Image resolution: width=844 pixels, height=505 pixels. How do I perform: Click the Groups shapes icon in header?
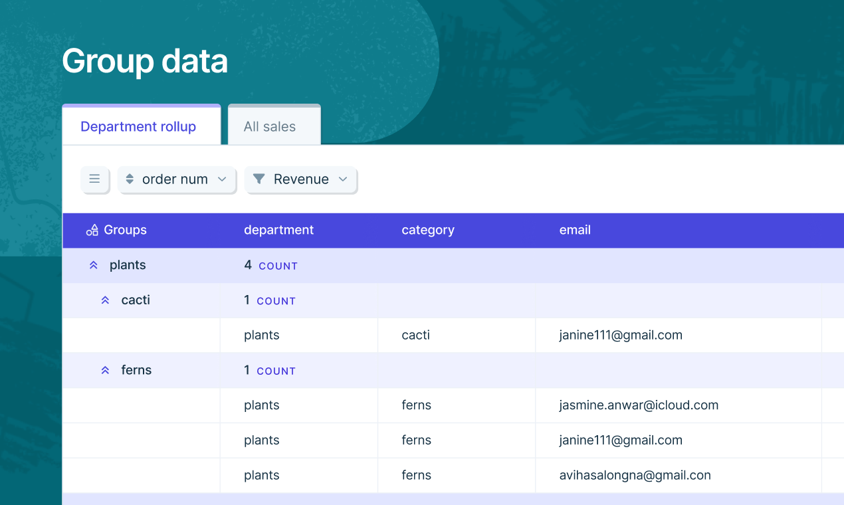click(x=92, y=231)
